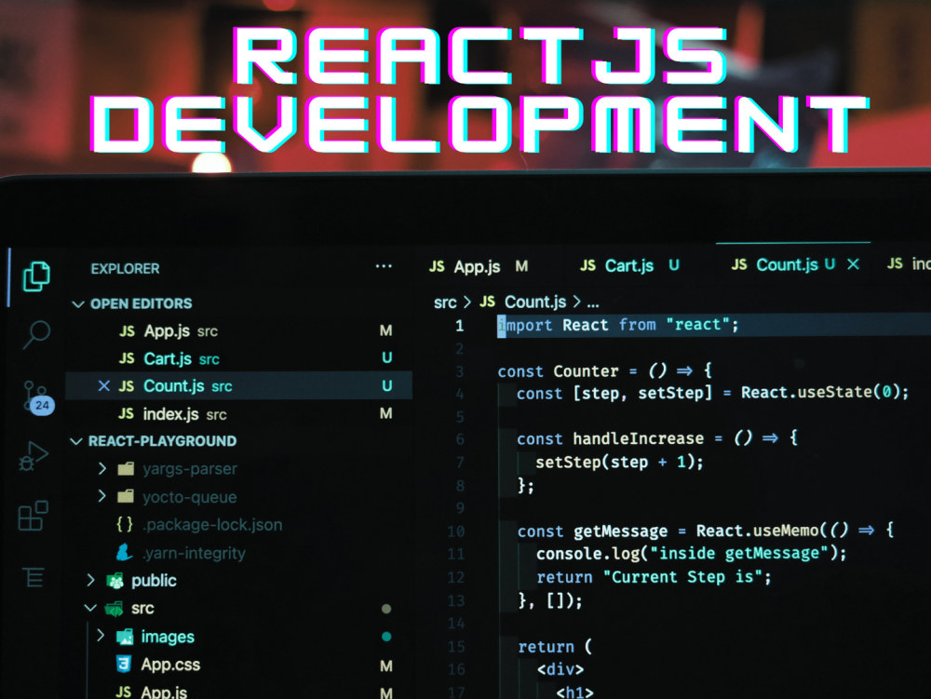
Task: Collapse the Open Editors section
Action: (77, 304)
